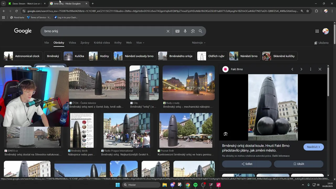Open the Uloženo saved items link
336x189 pixels.
[321, 43]
